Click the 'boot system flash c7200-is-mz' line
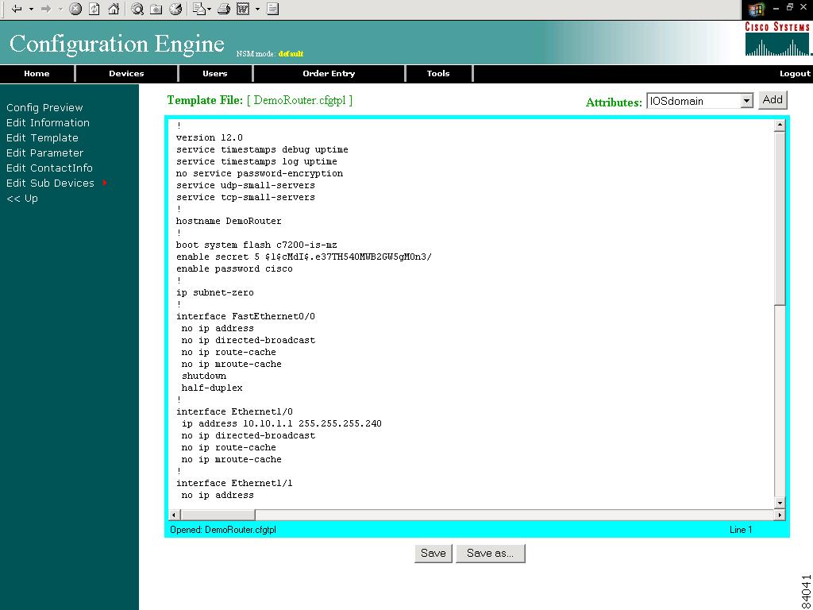Viewport: 813px width, 610px height. [256, 245]
